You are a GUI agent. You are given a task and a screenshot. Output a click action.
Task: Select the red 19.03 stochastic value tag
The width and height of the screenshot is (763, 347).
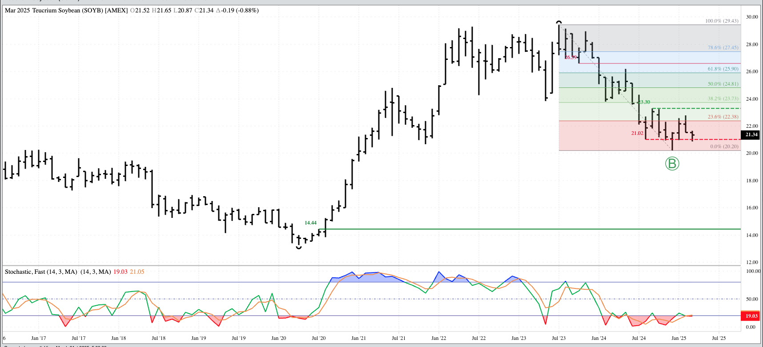tap(751, 316)
